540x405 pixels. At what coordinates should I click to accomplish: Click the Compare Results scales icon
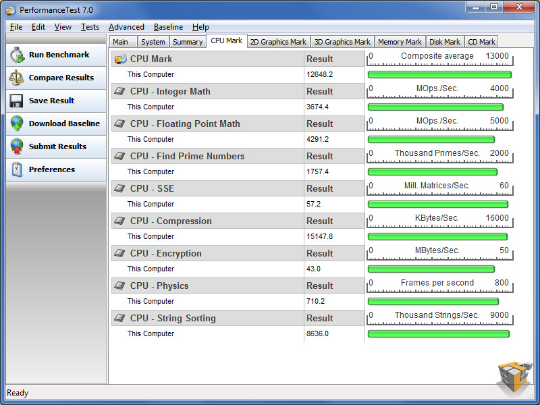click(16, 78)
